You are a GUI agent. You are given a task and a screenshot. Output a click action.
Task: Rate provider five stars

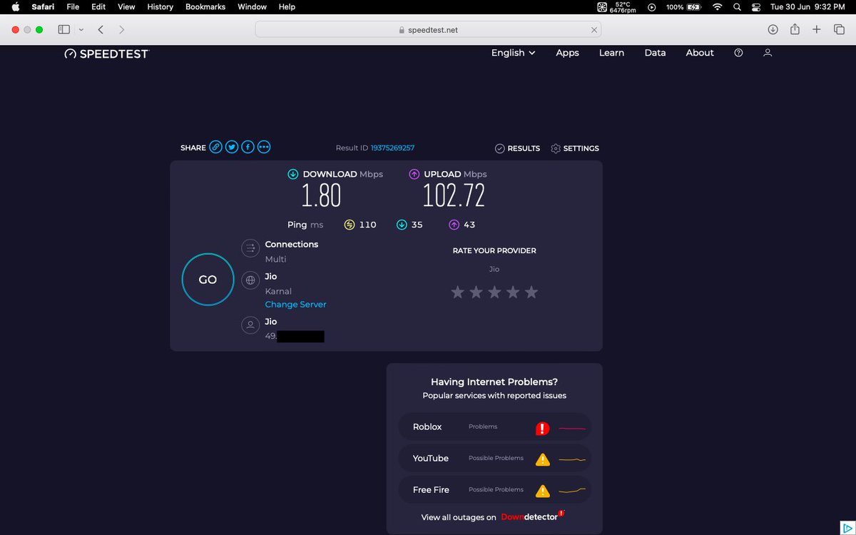[531, 292]
